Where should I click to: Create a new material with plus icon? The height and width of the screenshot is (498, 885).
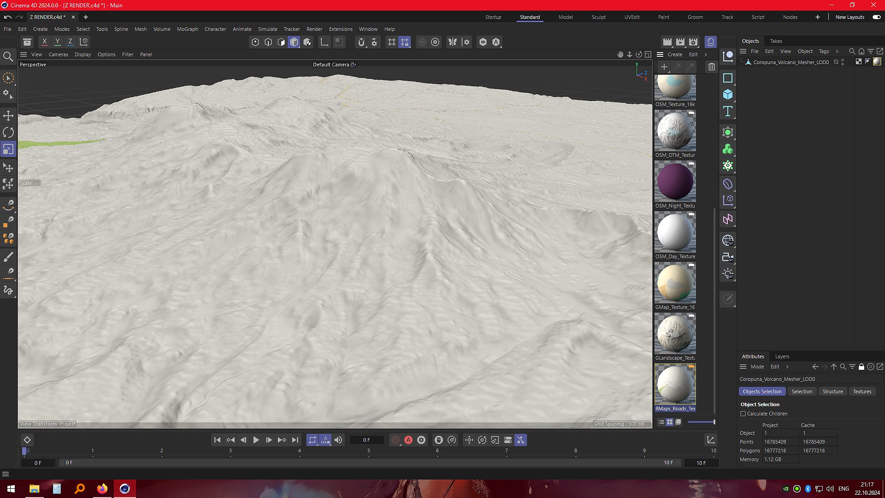664,67
